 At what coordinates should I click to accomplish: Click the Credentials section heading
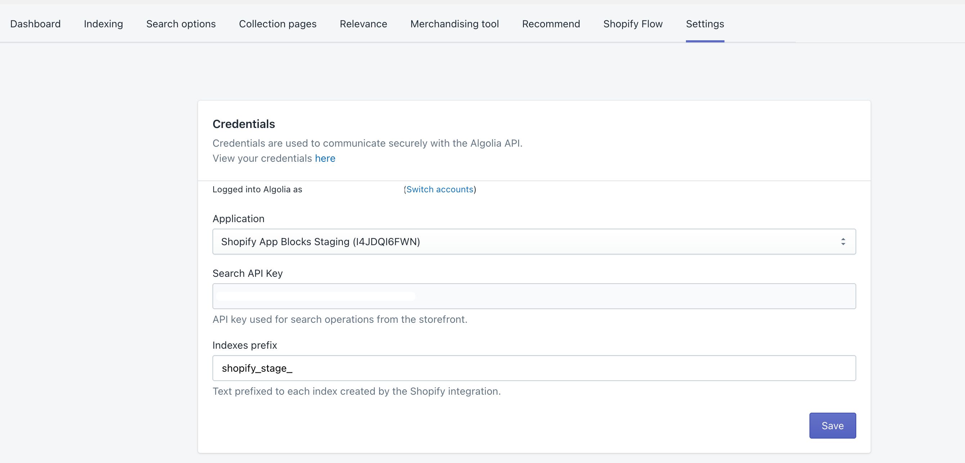click(x=243, y=124)
